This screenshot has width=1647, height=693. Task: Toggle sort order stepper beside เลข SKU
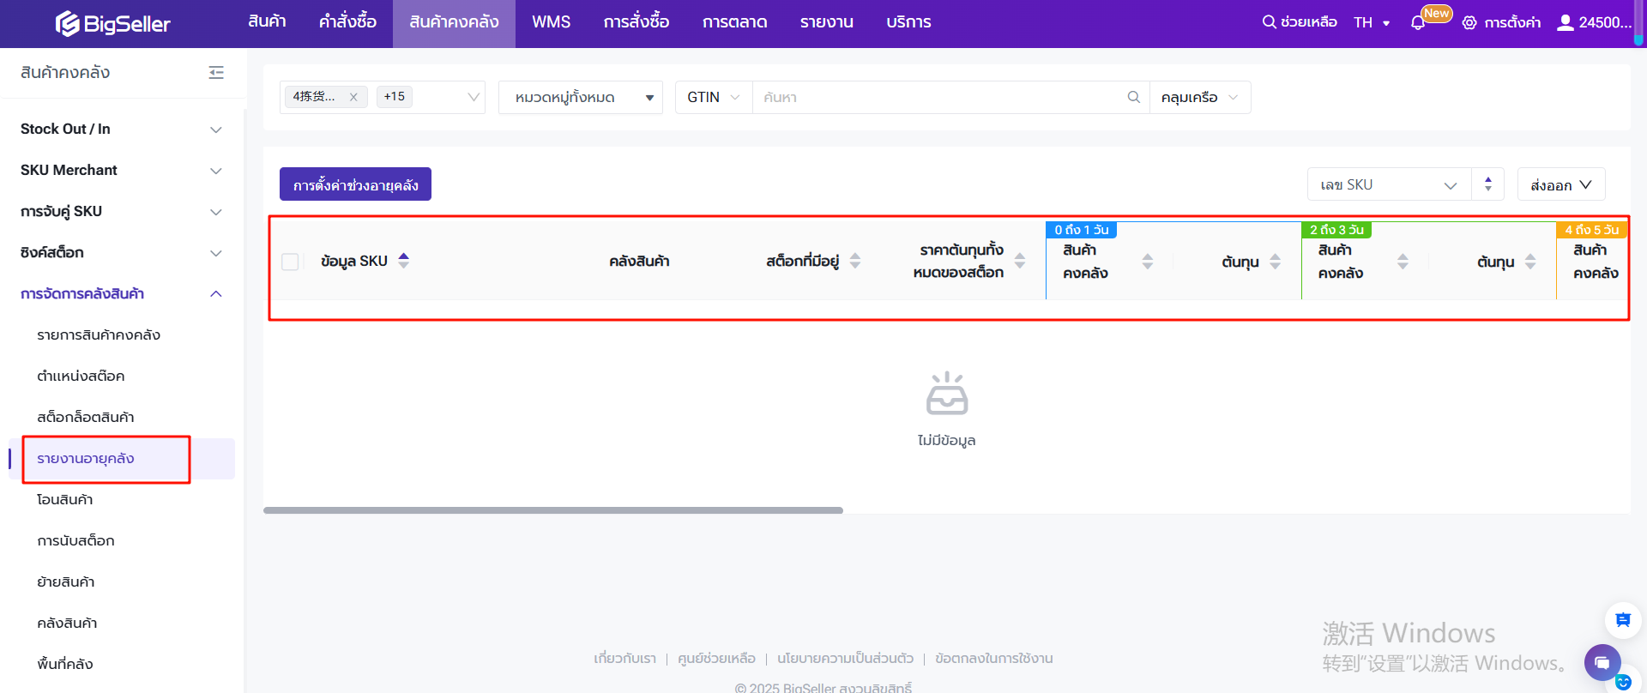click(x=1488, y=184)
